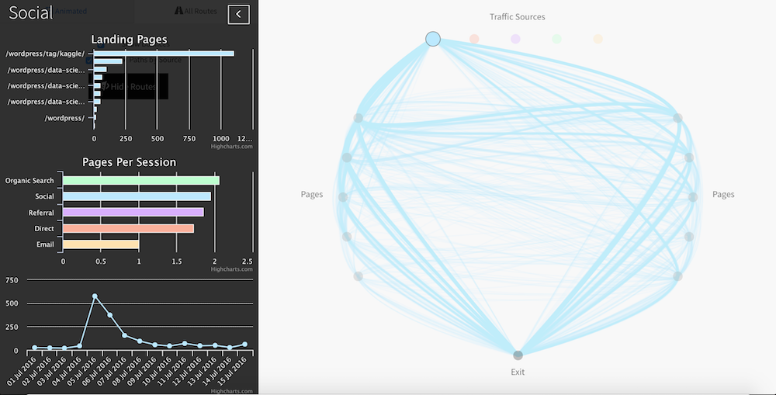
Task: Select the blue Social traffic source node
Action: click(433, 39)
